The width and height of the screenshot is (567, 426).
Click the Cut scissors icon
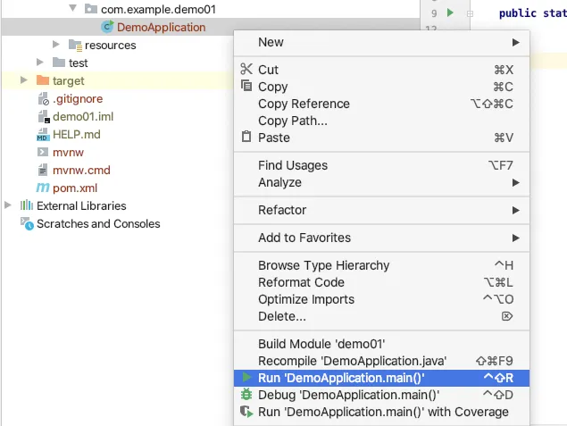click(246, 70)
